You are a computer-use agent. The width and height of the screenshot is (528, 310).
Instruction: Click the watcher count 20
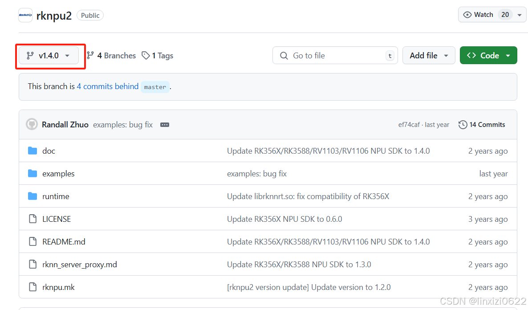pyautogui.click(x=505, y=15)
